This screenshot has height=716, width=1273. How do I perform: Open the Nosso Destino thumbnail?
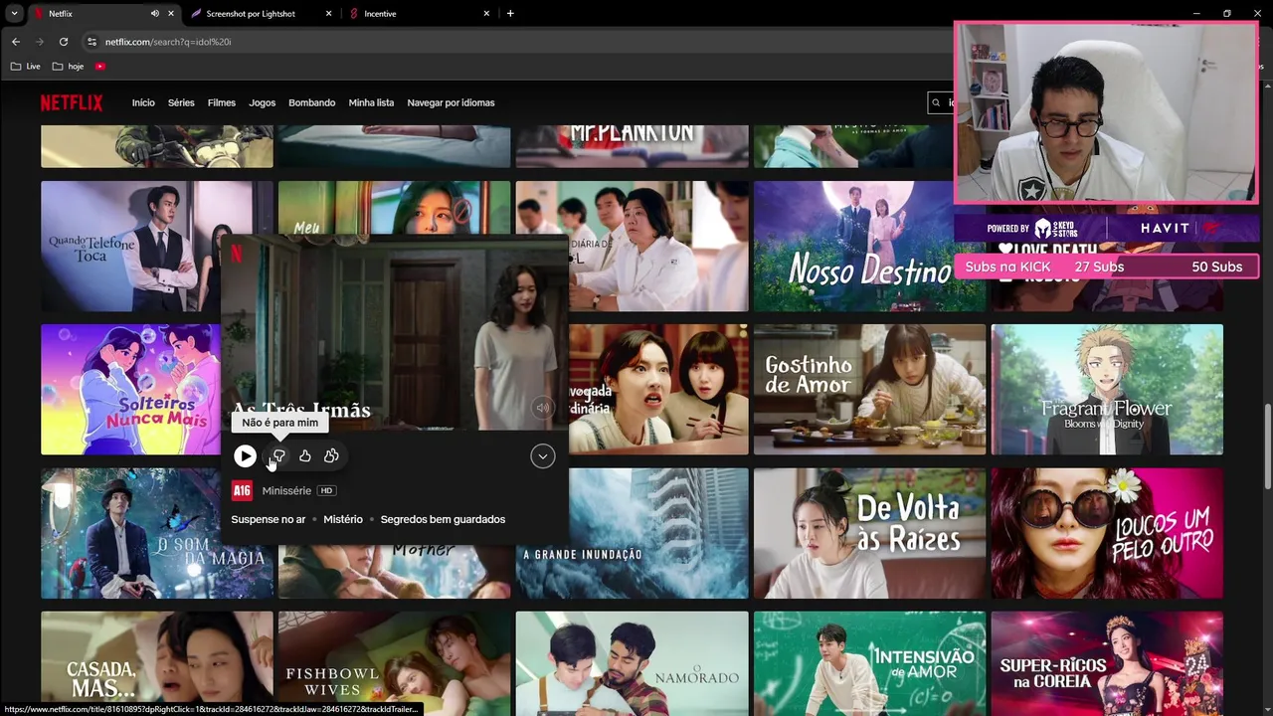point(869,246)
